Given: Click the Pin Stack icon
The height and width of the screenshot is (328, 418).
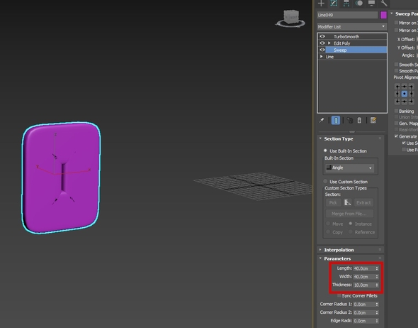Looking at the screenshot, I should coord(322,121).
